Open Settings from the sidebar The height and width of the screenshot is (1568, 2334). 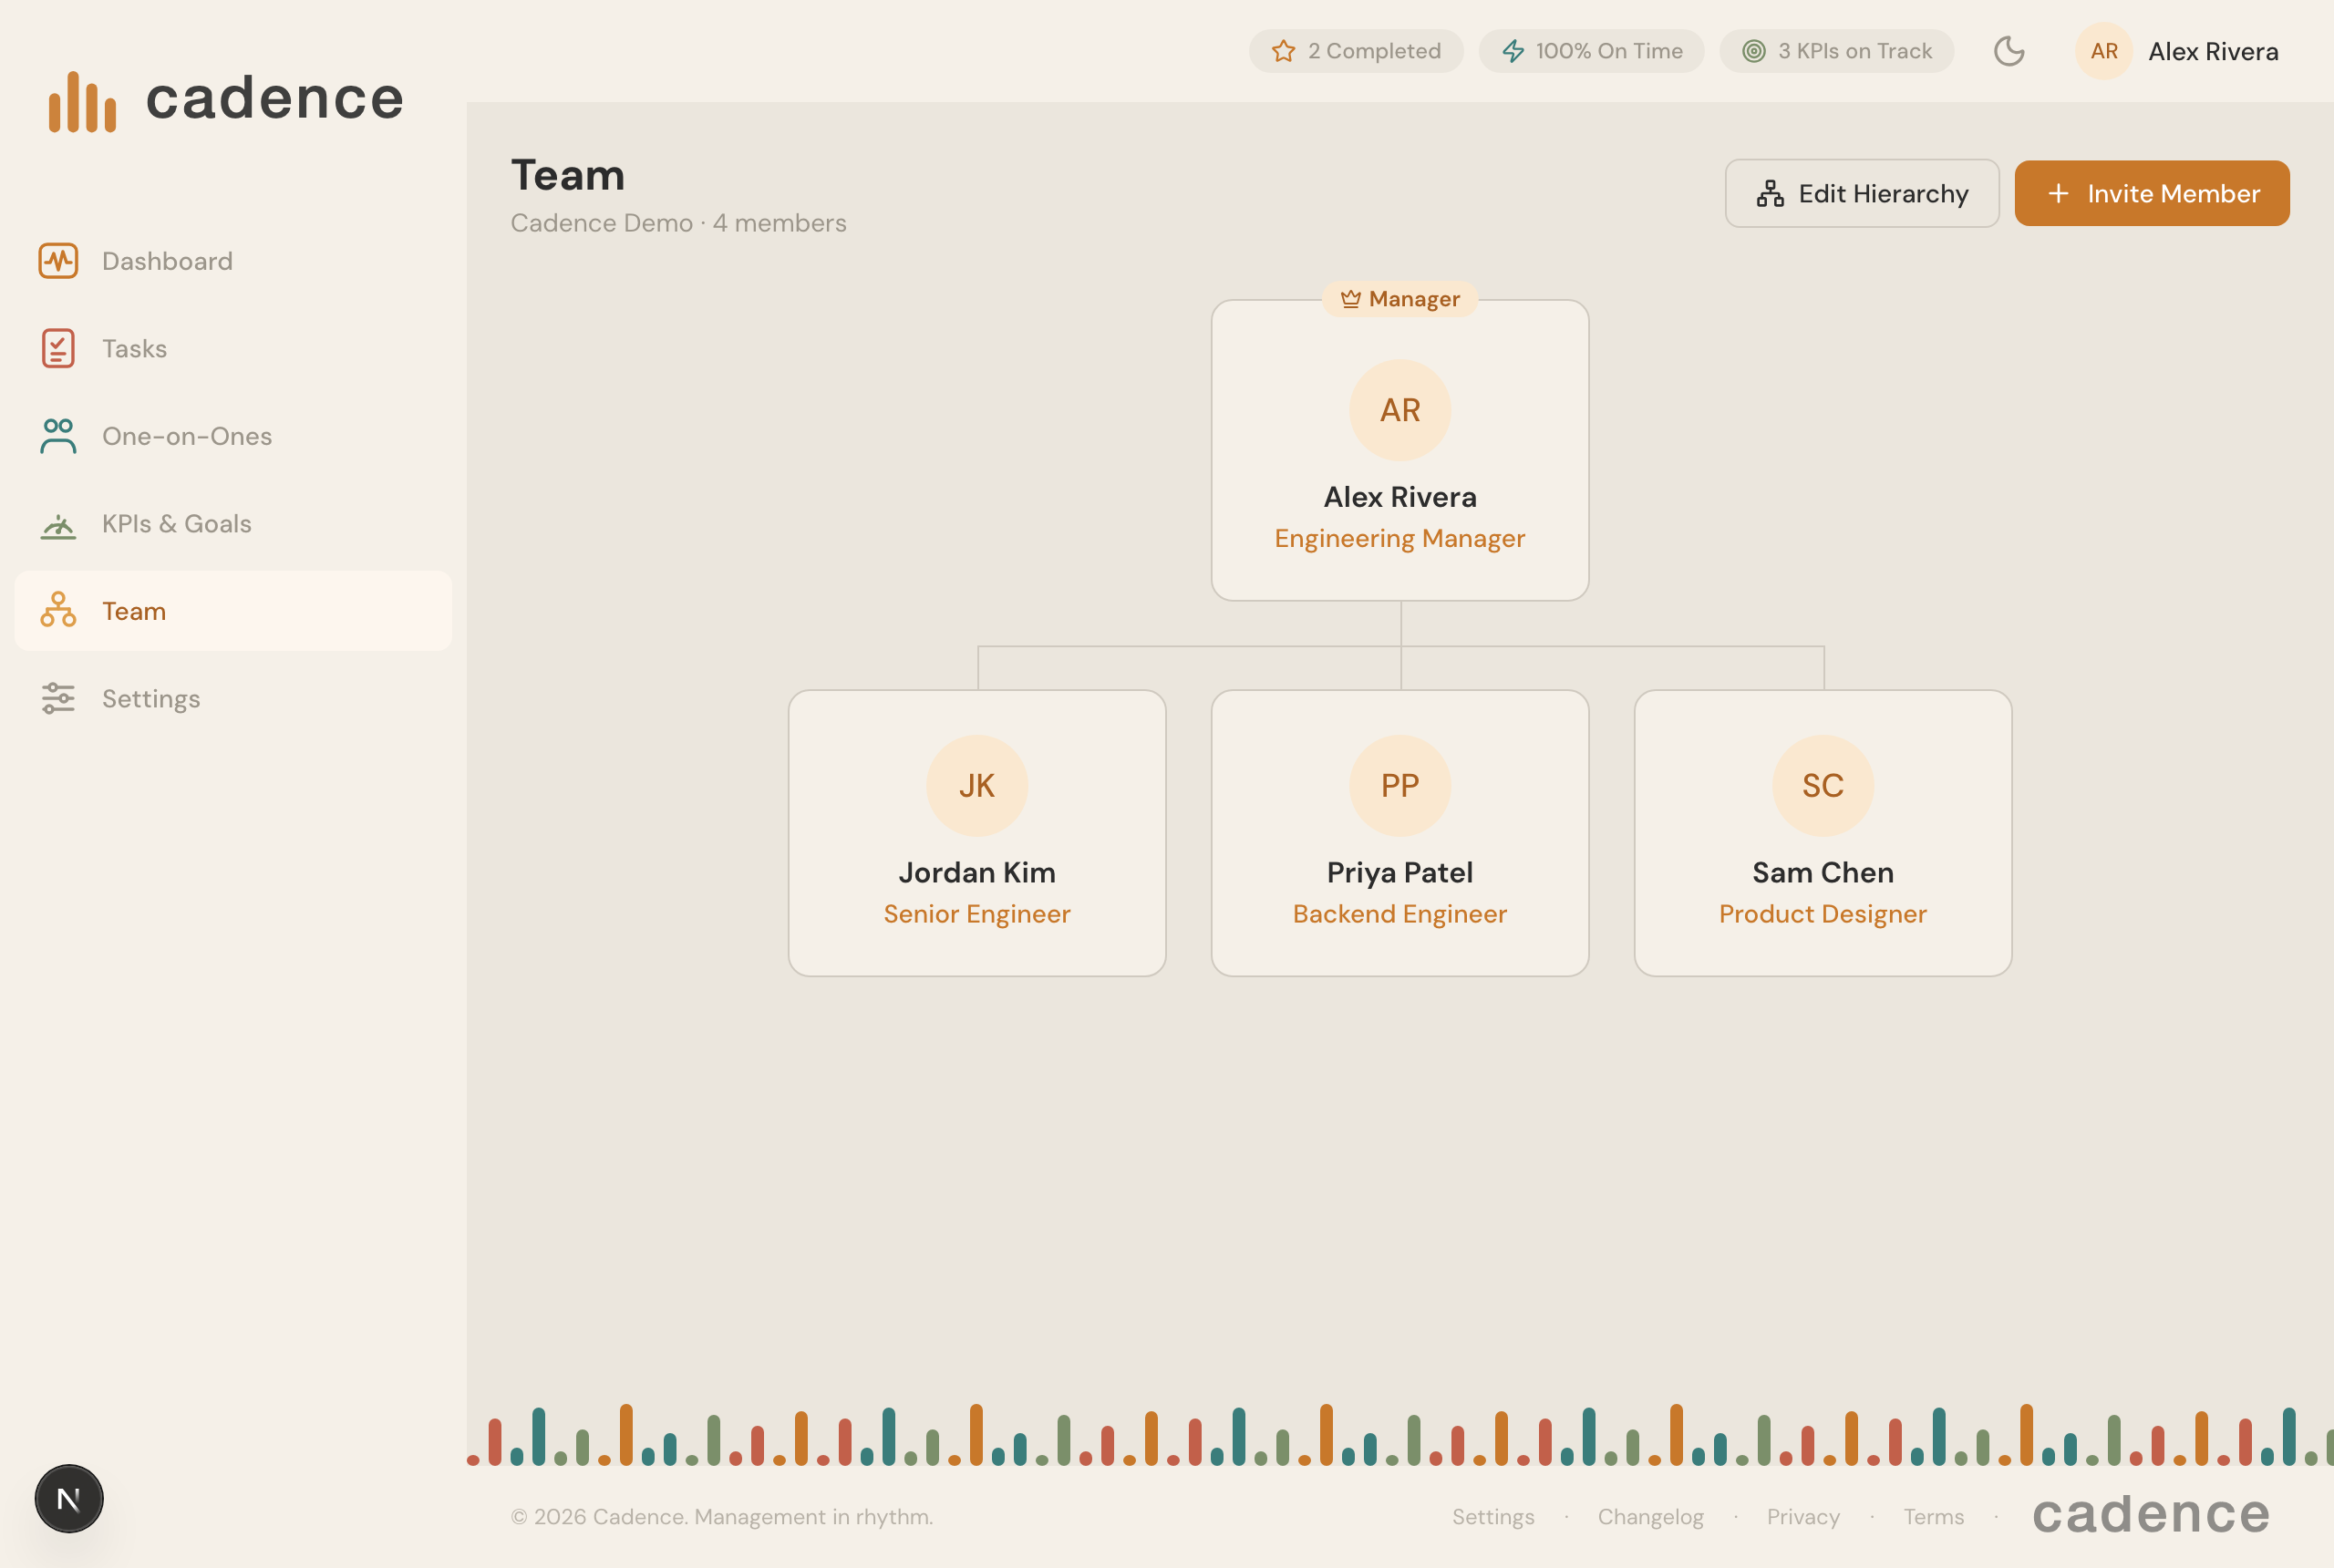pos(150,698)
